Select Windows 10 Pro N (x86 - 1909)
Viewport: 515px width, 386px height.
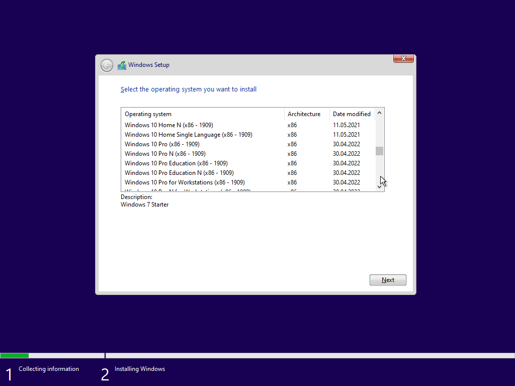tap(248, 154)
